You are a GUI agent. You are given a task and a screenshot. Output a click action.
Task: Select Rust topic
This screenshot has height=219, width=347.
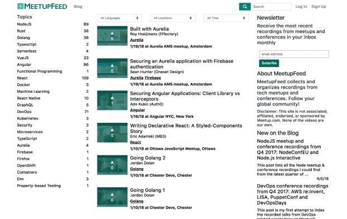(x=21, y=31)
